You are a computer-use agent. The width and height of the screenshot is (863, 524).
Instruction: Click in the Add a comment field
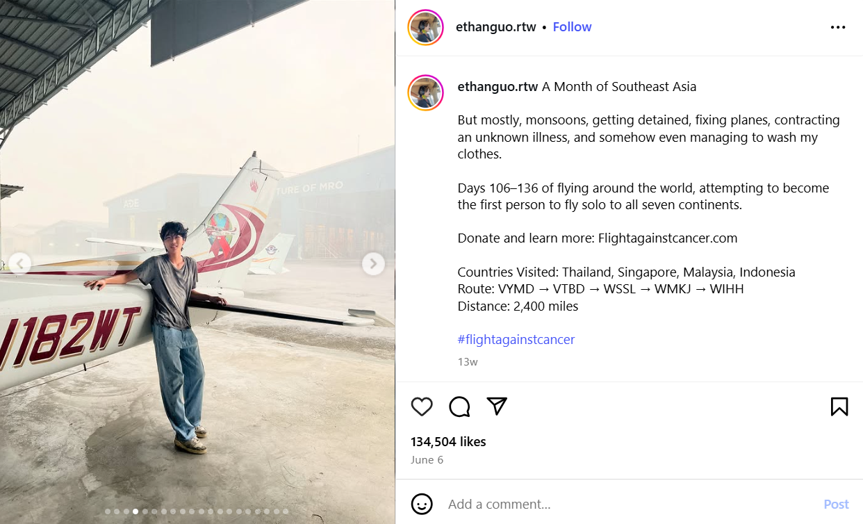(625, 505)
